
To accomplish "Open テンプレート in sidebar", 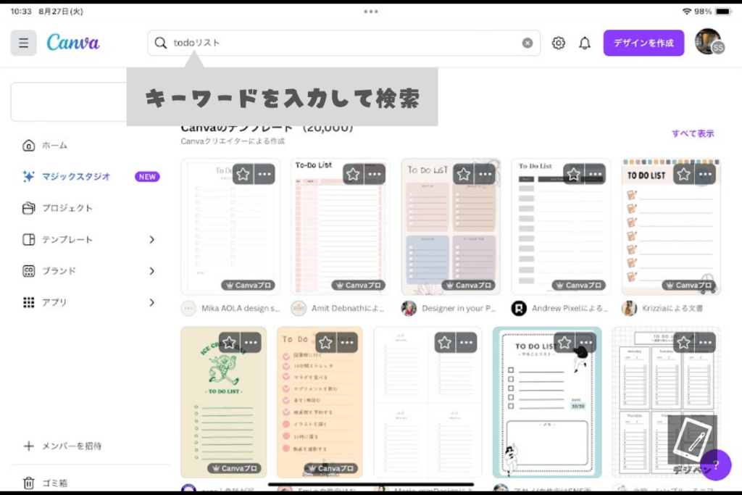I will click(57, 239).
